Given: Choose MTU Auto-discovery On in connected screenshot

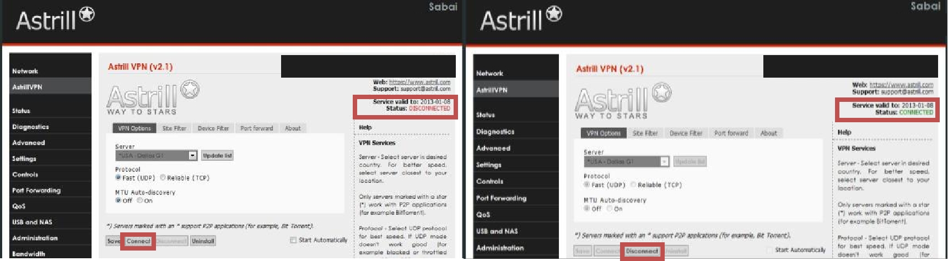Looking at the screenshot, I should pyautogui.click(x=610, y=209).
